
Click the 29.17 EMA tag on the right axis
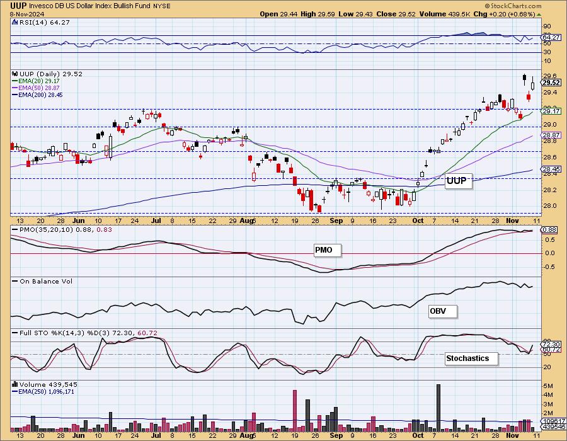[x=551, y=112]
